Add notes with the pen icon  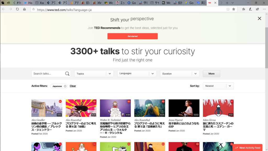tap(250, 9)
